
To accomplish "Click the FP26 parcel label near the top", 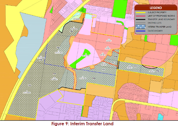I will (71, 31).
